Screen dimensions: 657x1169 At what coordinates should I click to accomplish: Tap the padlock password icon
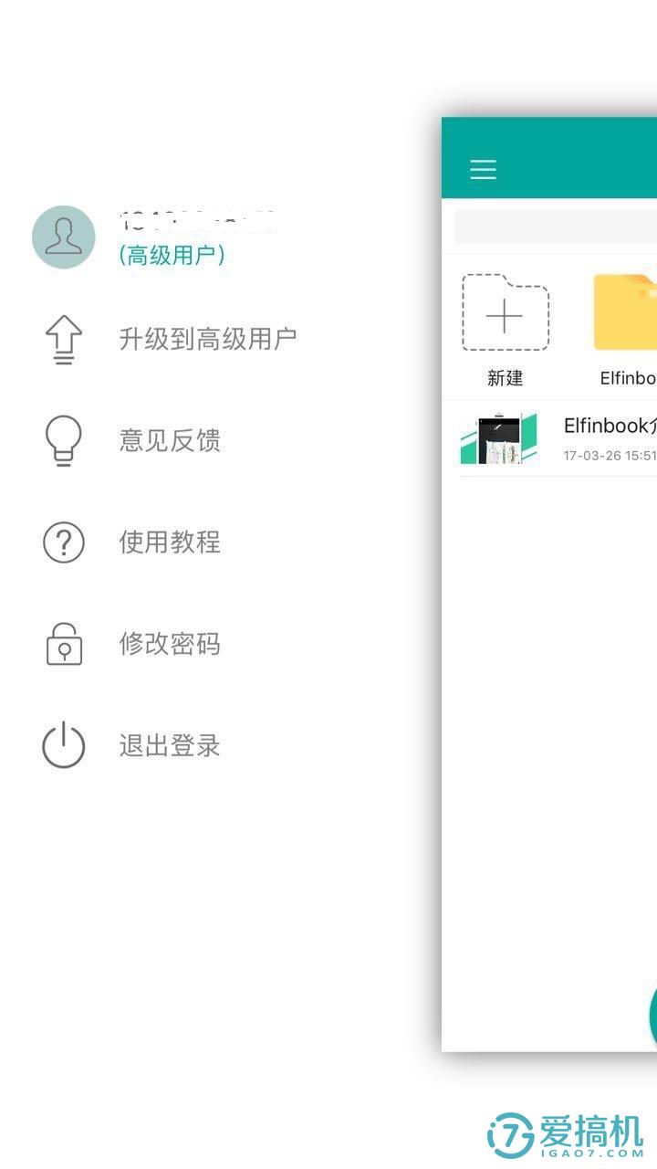(x=64, y=643)
